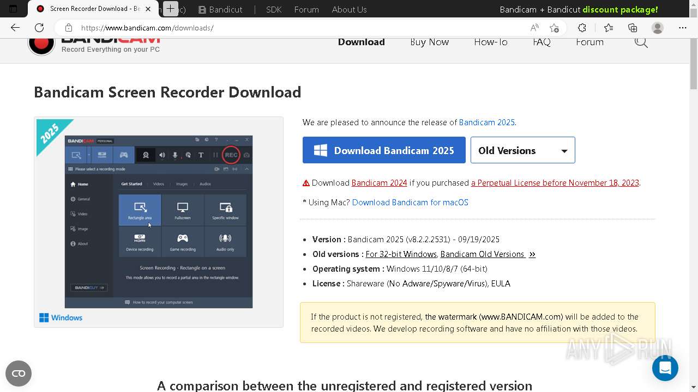The image size is (698, 392).
Task: Open Forum link in top bar
Action: (306, 9)
